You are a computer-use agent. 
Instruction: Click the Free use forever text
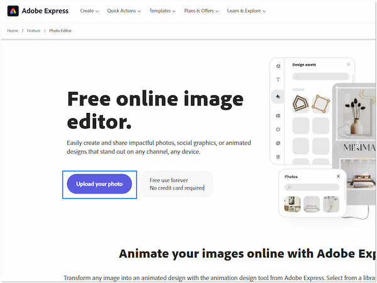(x=169, y=180)
